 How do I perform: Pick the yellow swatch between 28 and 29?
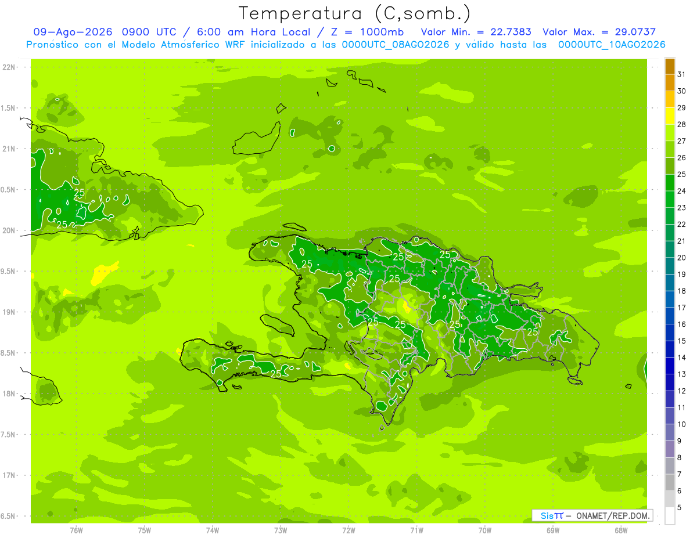coord(670,116)
